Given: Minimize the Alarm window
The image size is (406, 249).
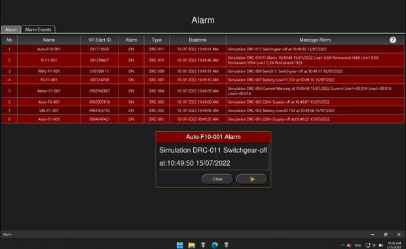Looking at the screenshot, I should 373,234.
